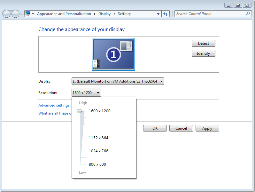This screenshot has width=255, height=192.
Task: Expand arrow after Appearance and Personalization
Action: (x=95, y=14)
